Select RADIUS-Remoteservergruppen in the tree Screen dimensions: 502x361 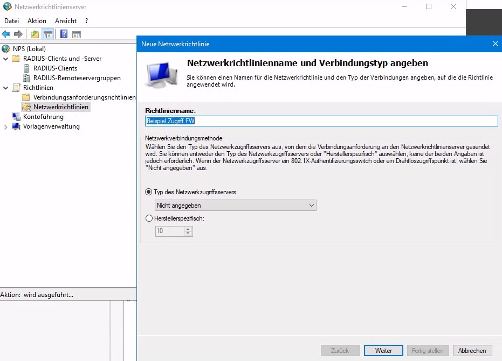click(77, 78)
